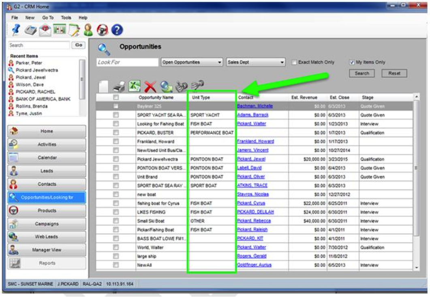
Task: Click the pushpin icon in top toolbar
Action: [16, 30]
